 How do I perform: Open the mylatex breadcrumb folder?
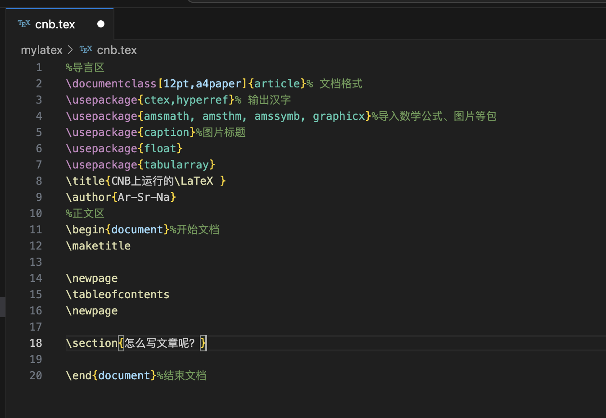pyautogui.click(x=41, y=50)
